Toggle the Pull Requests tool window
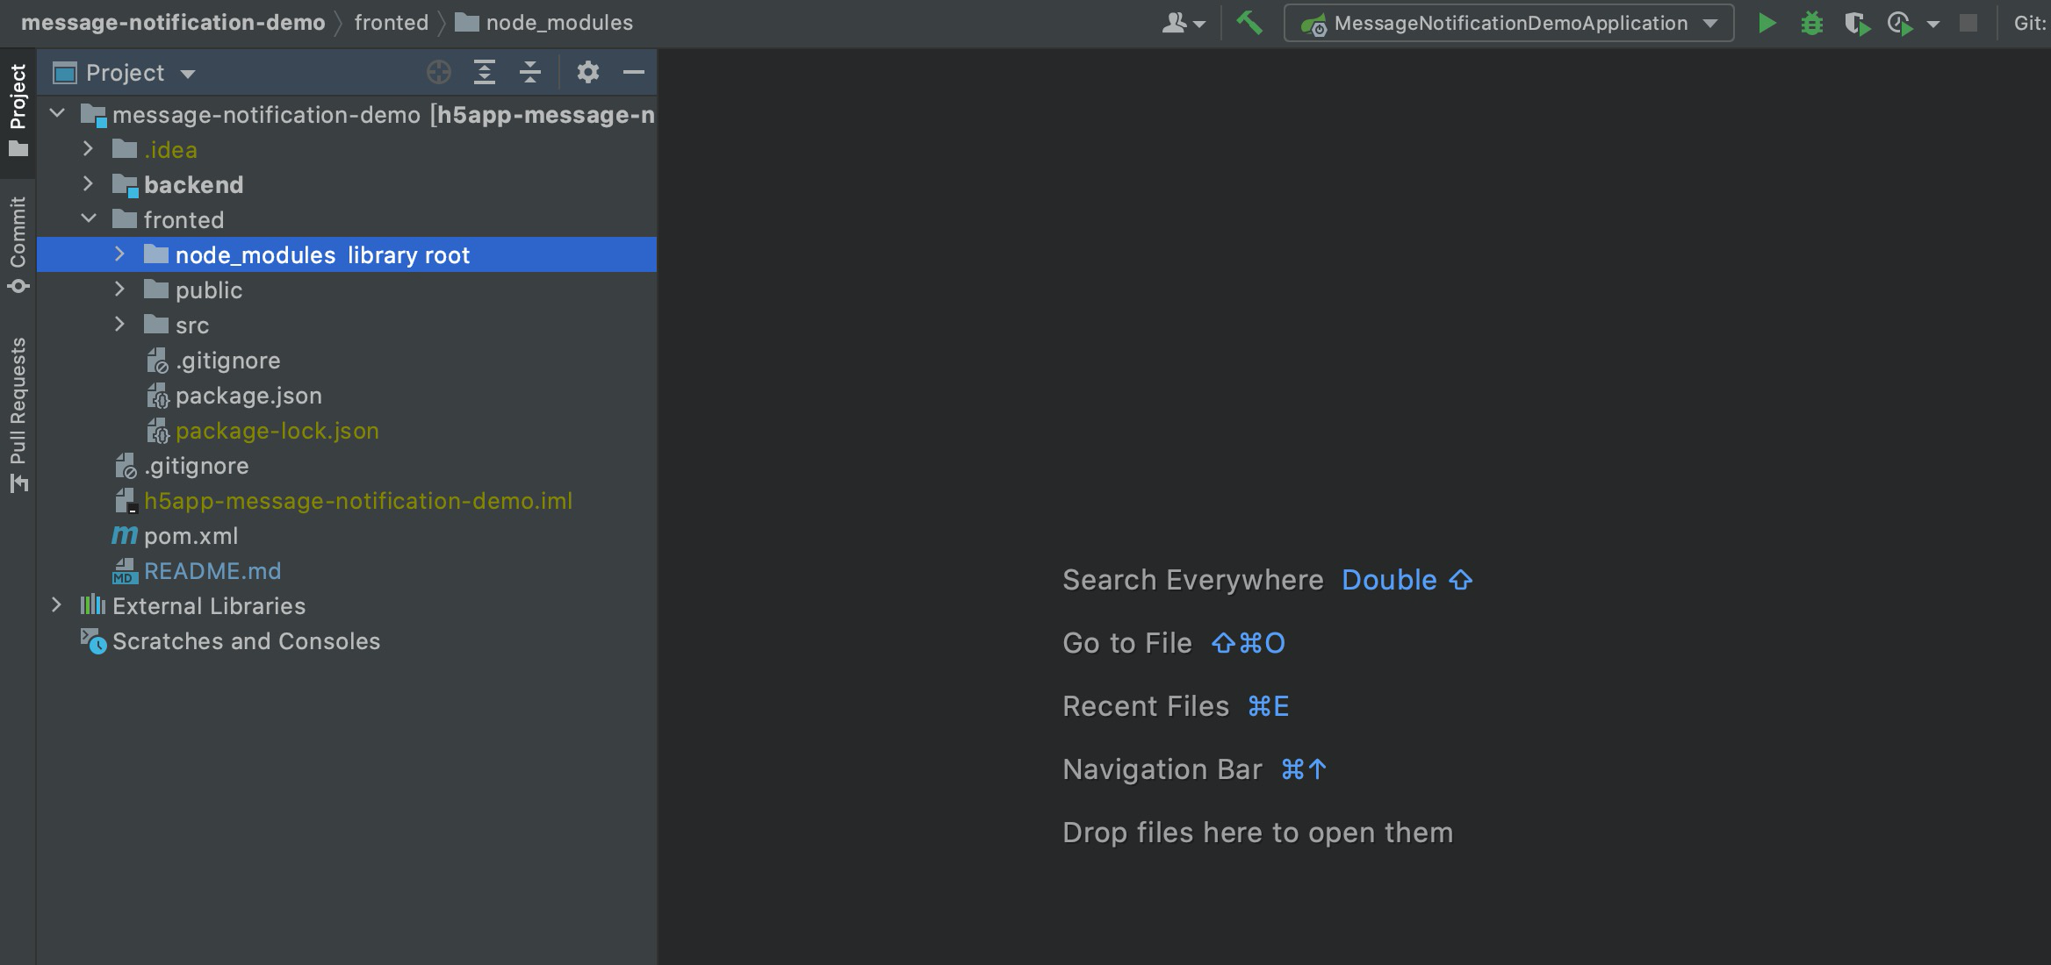The width and height of the screenshot is (2051, 965). pyautogui.click(x=18, y=412)
